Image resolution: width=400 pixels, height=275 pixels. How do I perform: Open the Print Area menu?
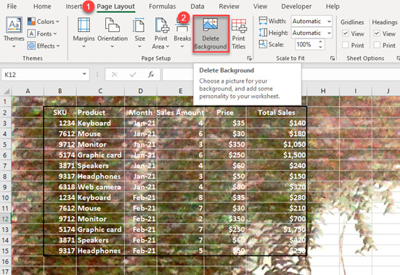(161, 33)
